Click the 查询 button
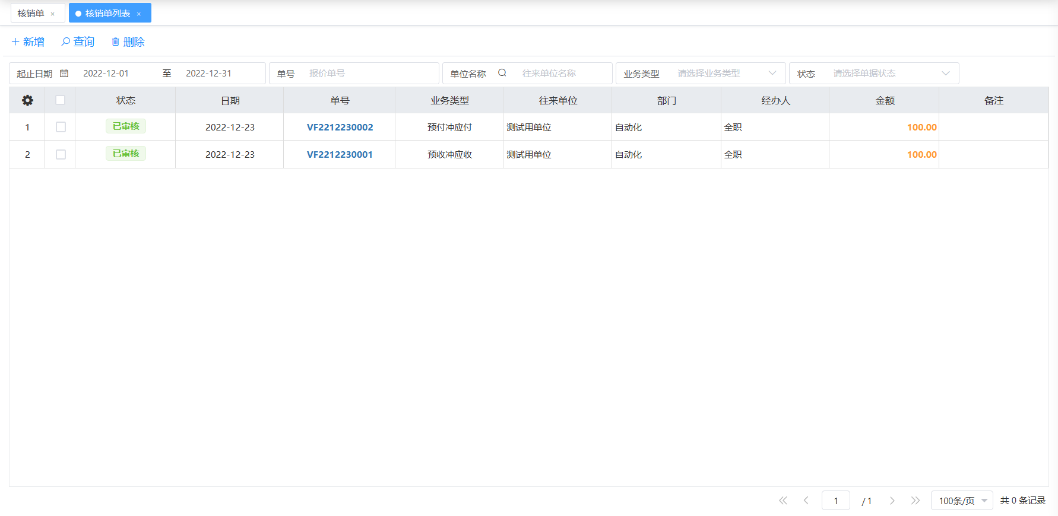Image resolution: width=1058 pixels, height=516 pixels. 78,42
